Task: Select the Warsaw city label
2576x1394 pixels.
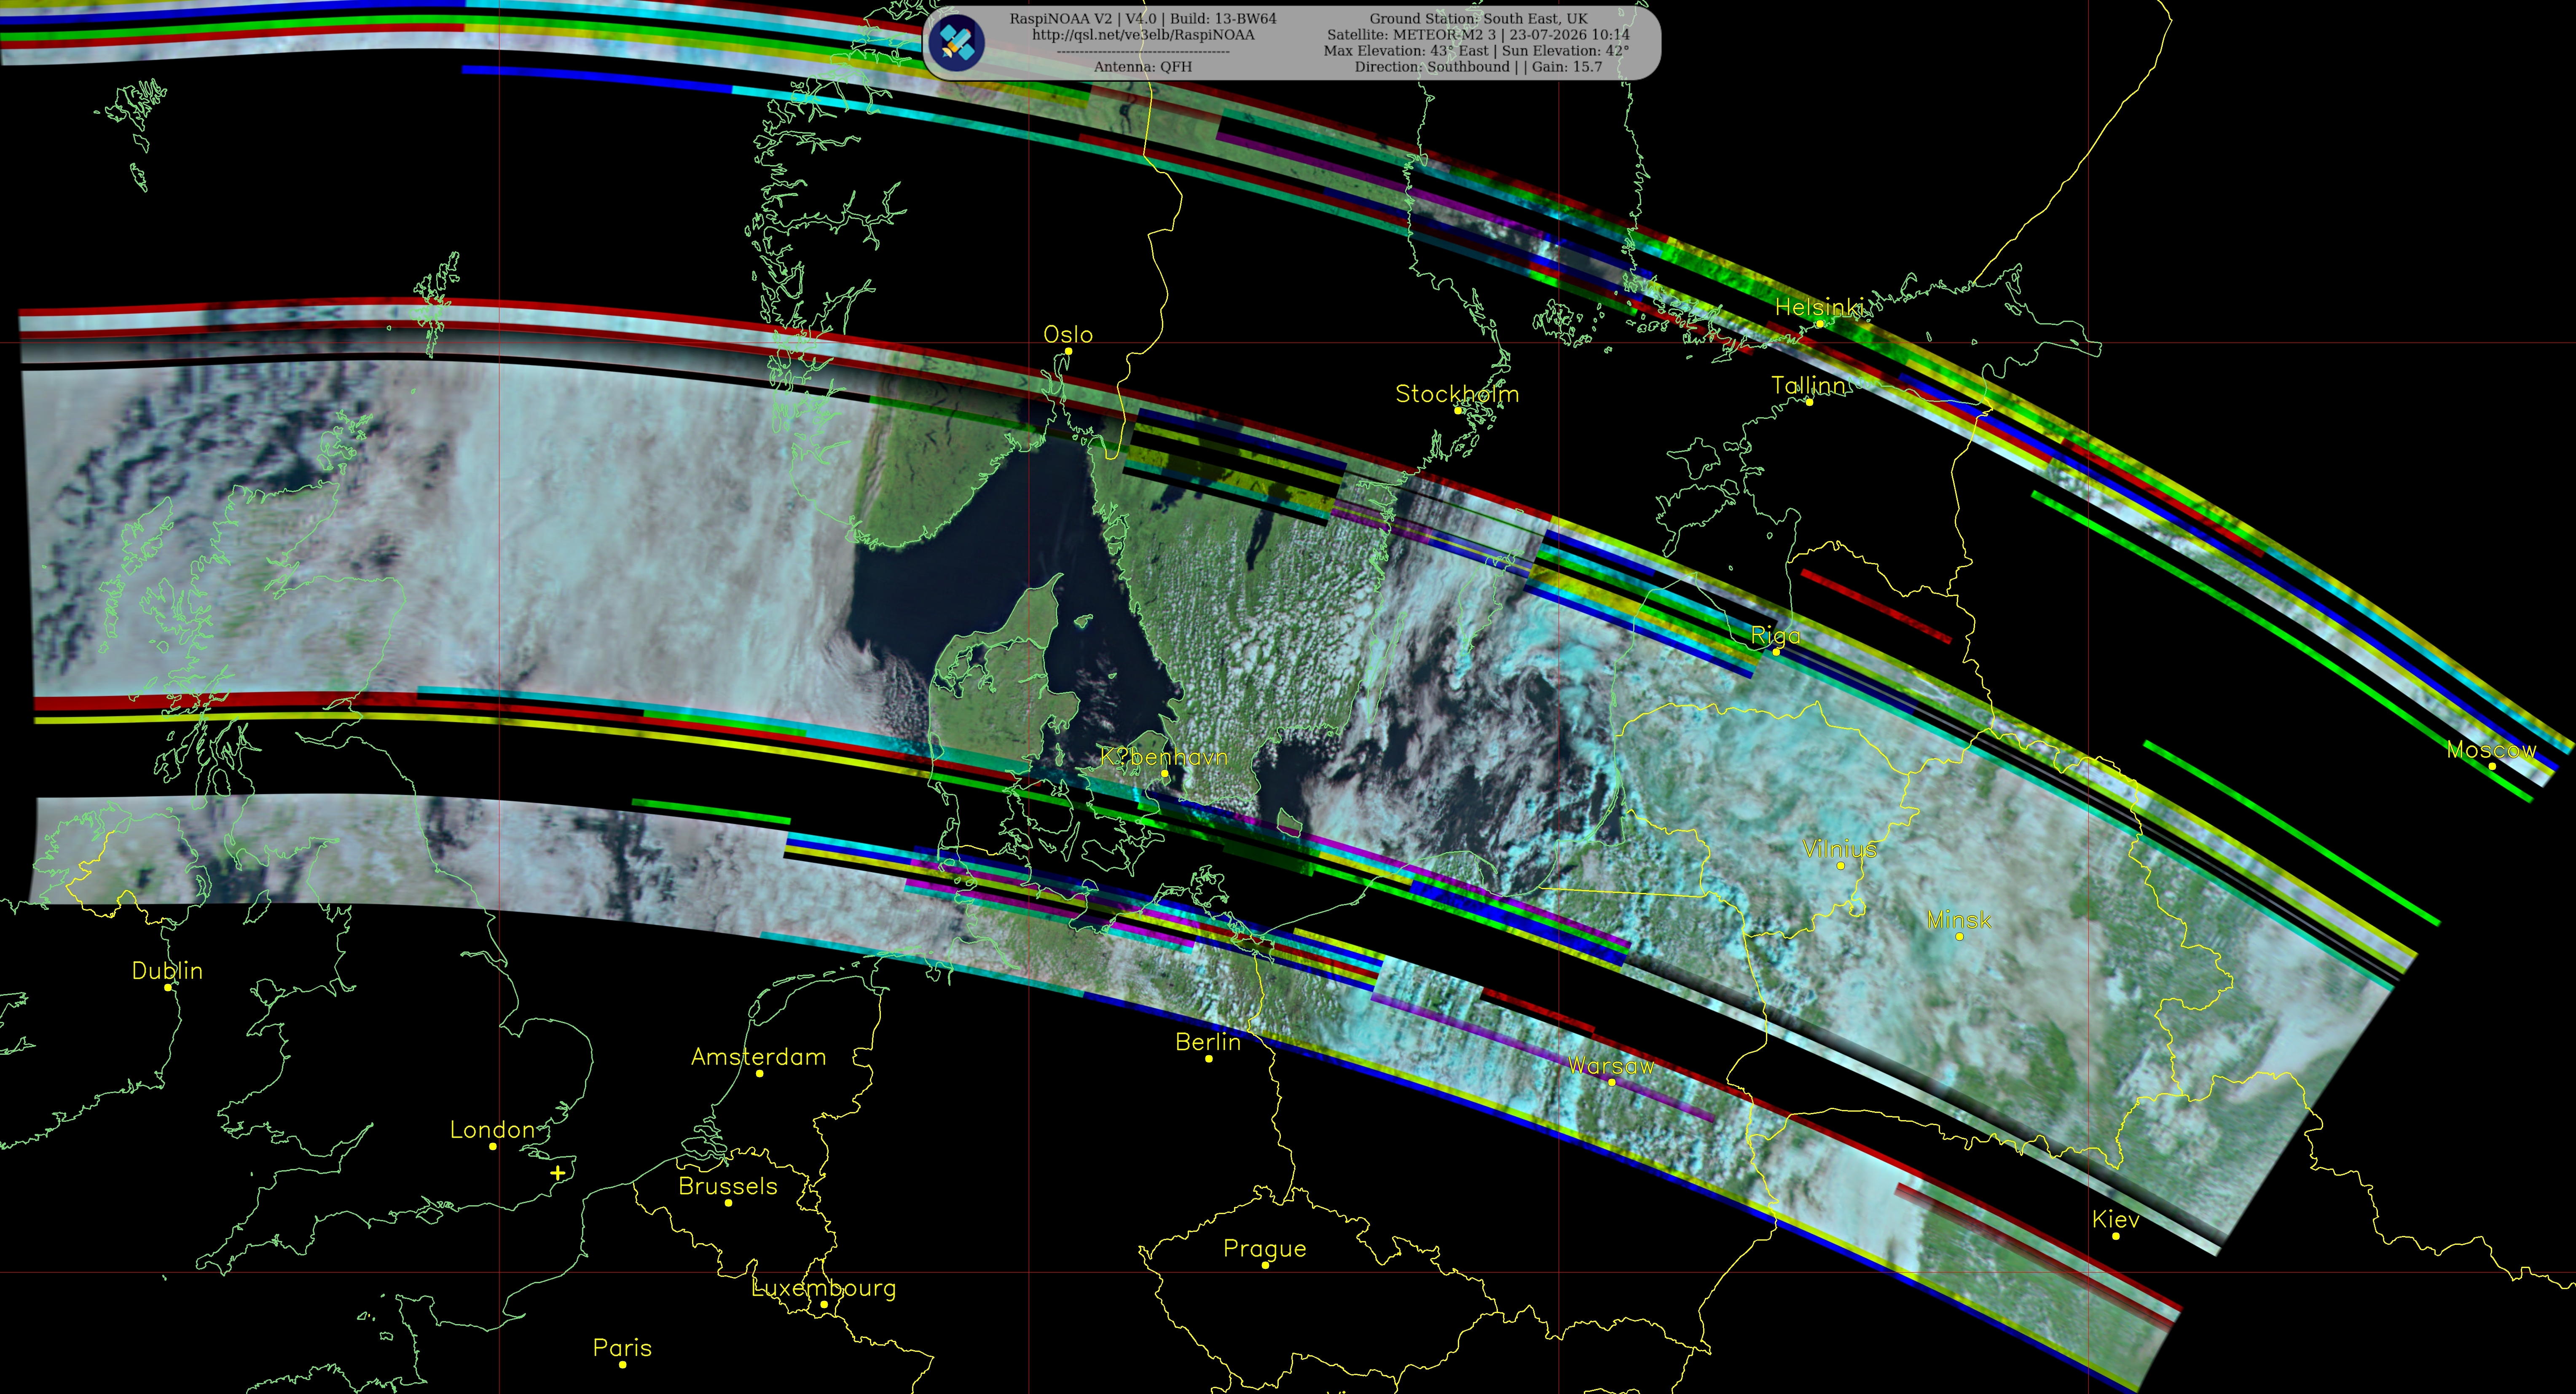Action: click(1611, 1066)
